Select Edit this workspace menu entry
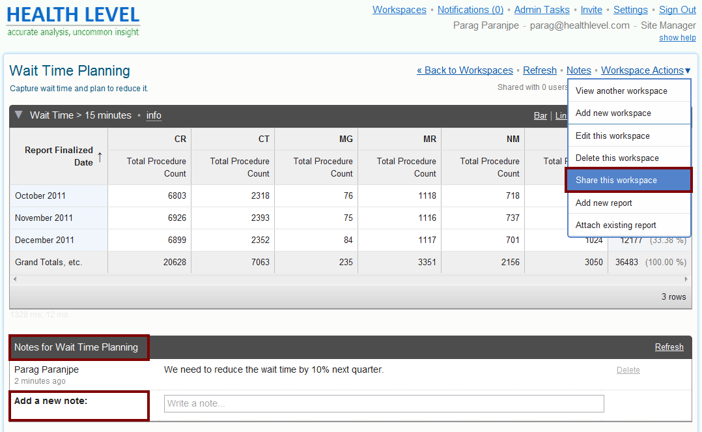This screenshot has width=702, height=432. click(612, 136)
